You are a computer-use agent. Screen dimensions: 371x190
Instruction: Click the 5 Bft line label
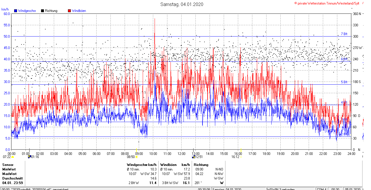coord(344,82)
